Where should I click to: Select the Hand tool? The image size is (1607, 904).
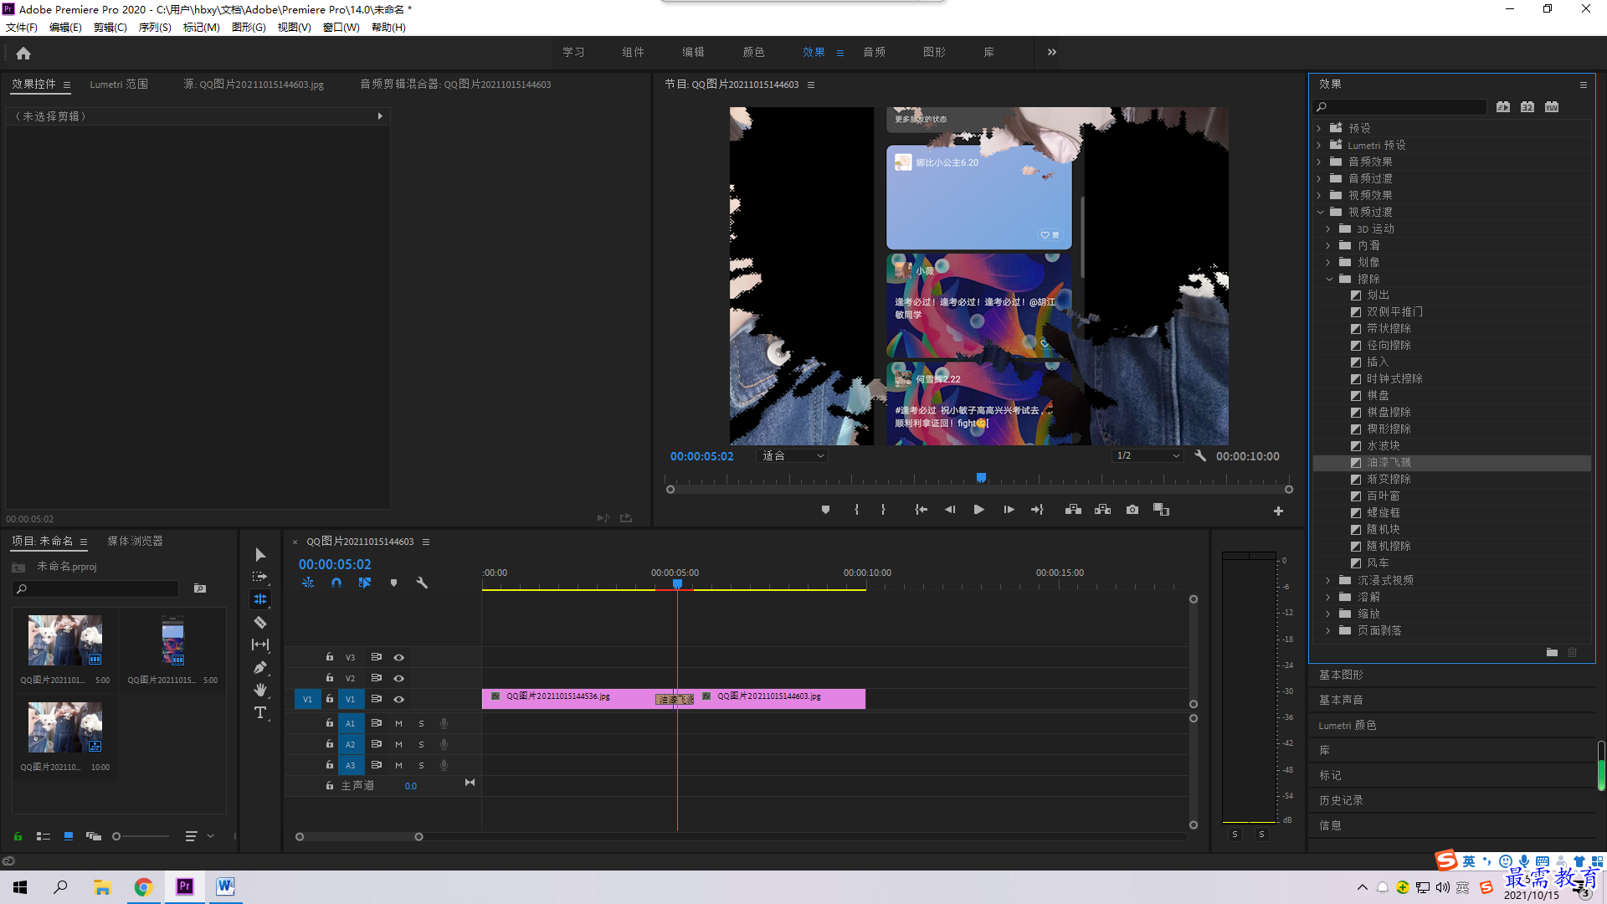[260, 690]
